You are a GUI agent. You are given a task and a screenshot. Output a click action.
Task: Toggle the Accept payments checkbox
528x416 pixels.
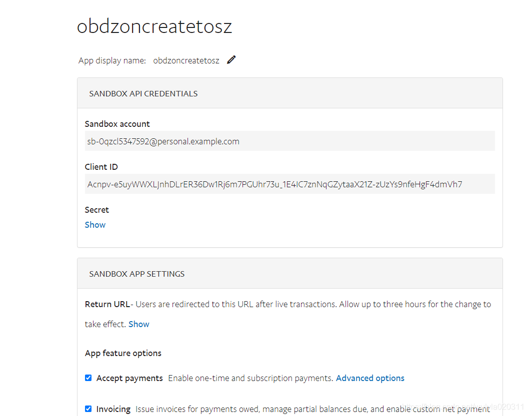pos(88,378)
